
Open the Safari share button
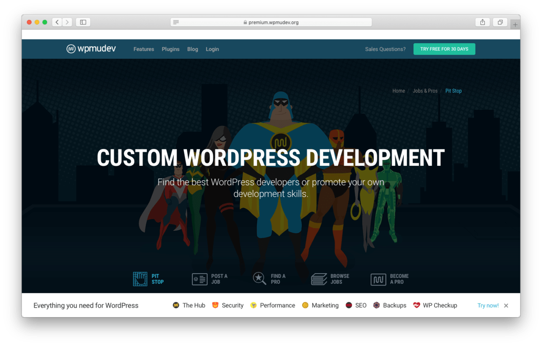(x=482, y=22)
